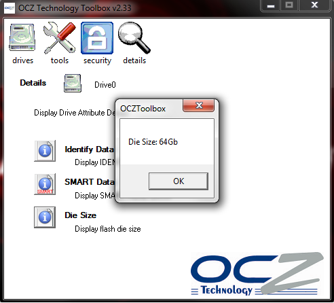
Task: Close the OCZ Technology Toolbox main window
Action: pos(314,5)
